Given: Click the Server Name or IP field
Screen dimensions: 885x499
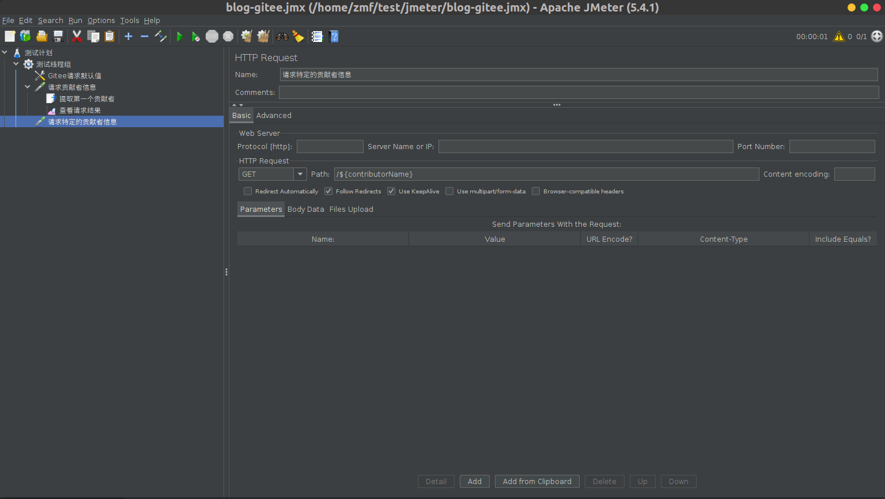Looking at the screenshot, I should tap(585, 146).
